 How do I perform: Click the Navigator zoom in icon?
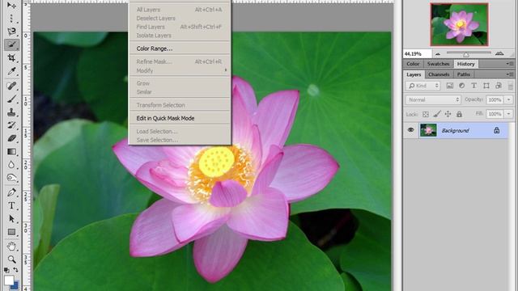pos(499,53)
